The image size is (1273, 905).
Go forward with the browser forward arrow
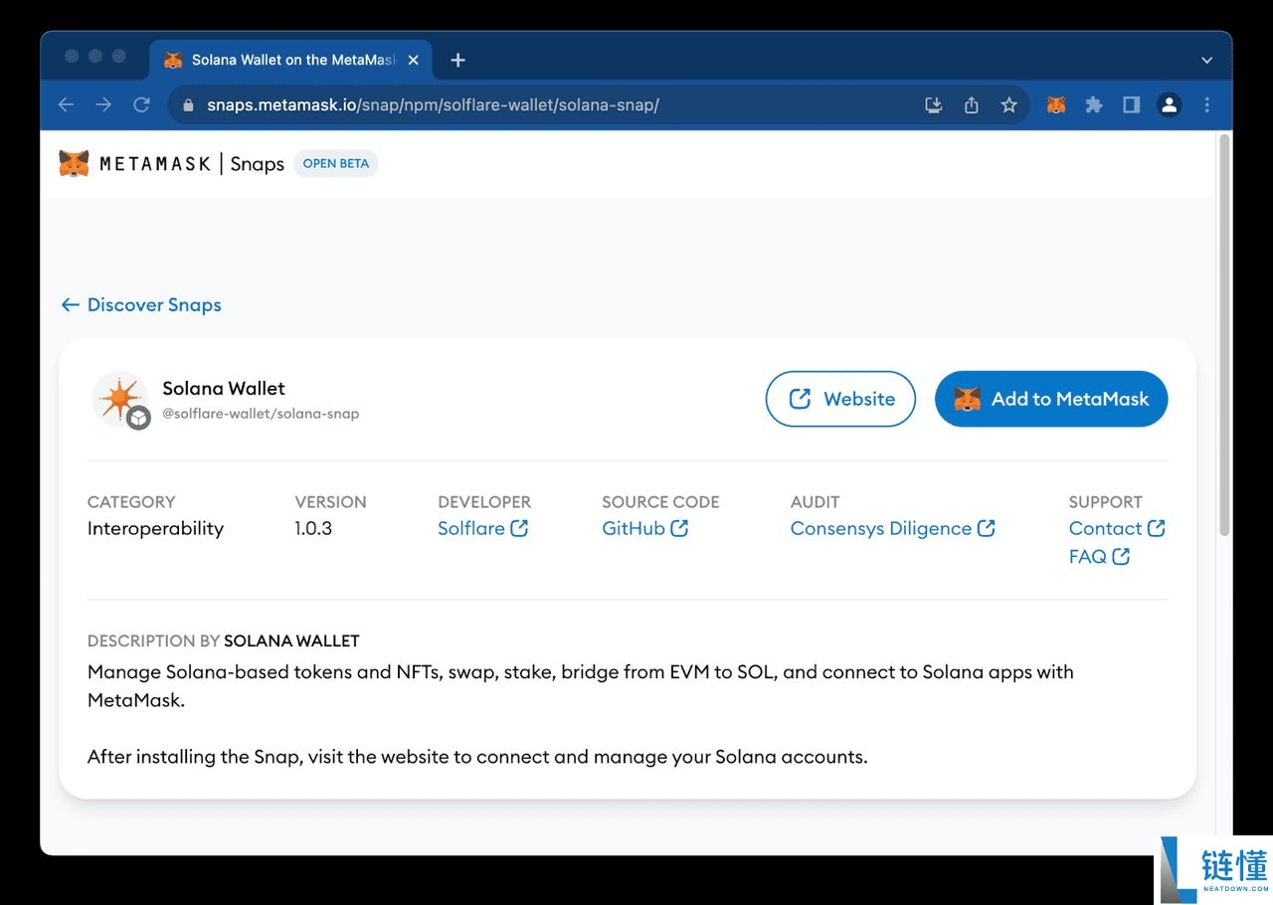(103, 104)
